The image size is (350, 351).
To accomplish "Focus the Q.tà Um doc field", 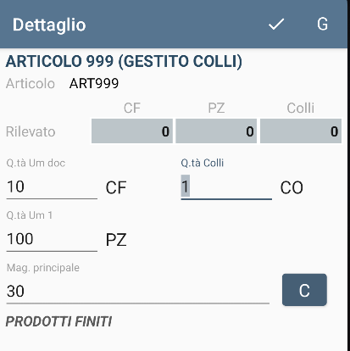I will (x=52, y=187).
